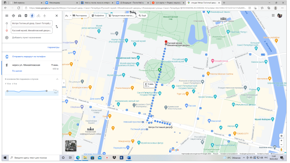Select flight travel mode icon
290x163 pixels.
click(x=44, y=16)
